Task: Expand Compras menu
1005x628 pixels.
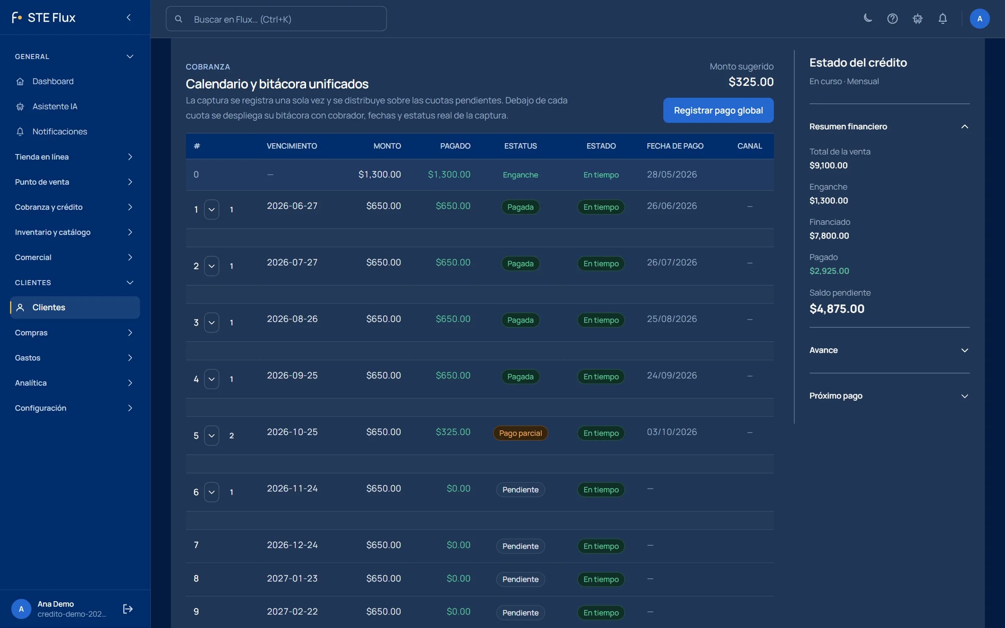Action: pos(75,332)
